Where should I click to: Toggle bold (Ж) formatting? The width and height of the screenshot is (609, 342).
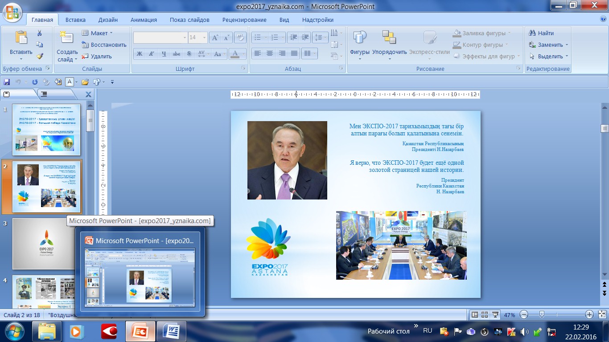click(139, 54)
